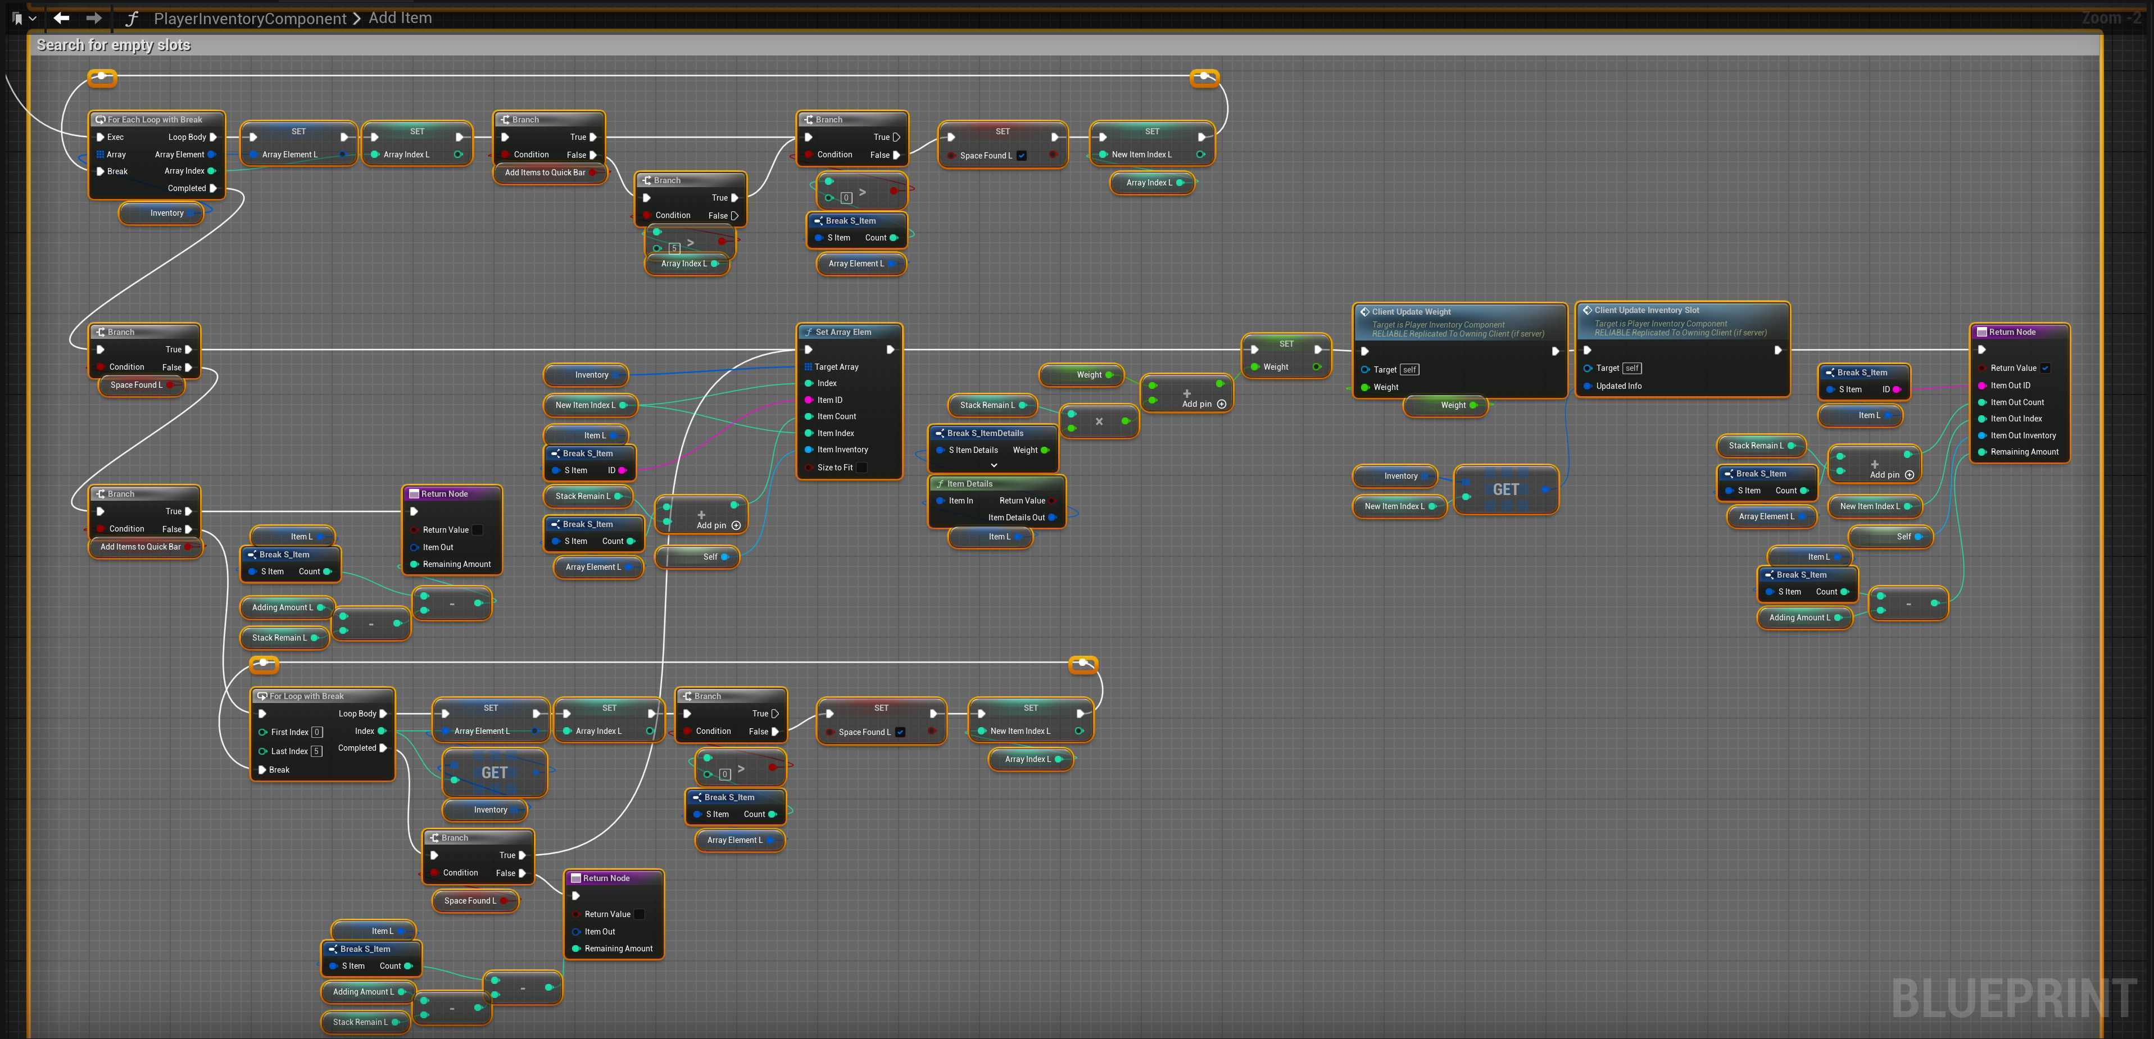Click the First Index value field

click(x=317, y=732)
